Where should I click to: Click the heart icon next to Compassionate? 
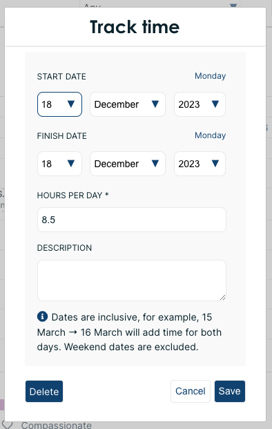(7, 425)
